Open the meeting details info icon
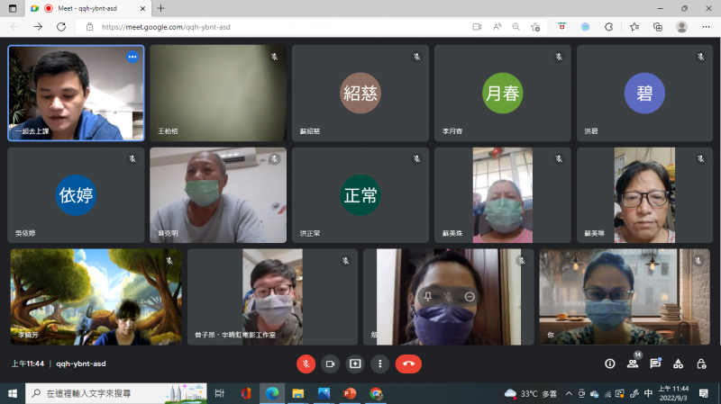The height and width of the screenshot is (404, 721). [610, 364]
